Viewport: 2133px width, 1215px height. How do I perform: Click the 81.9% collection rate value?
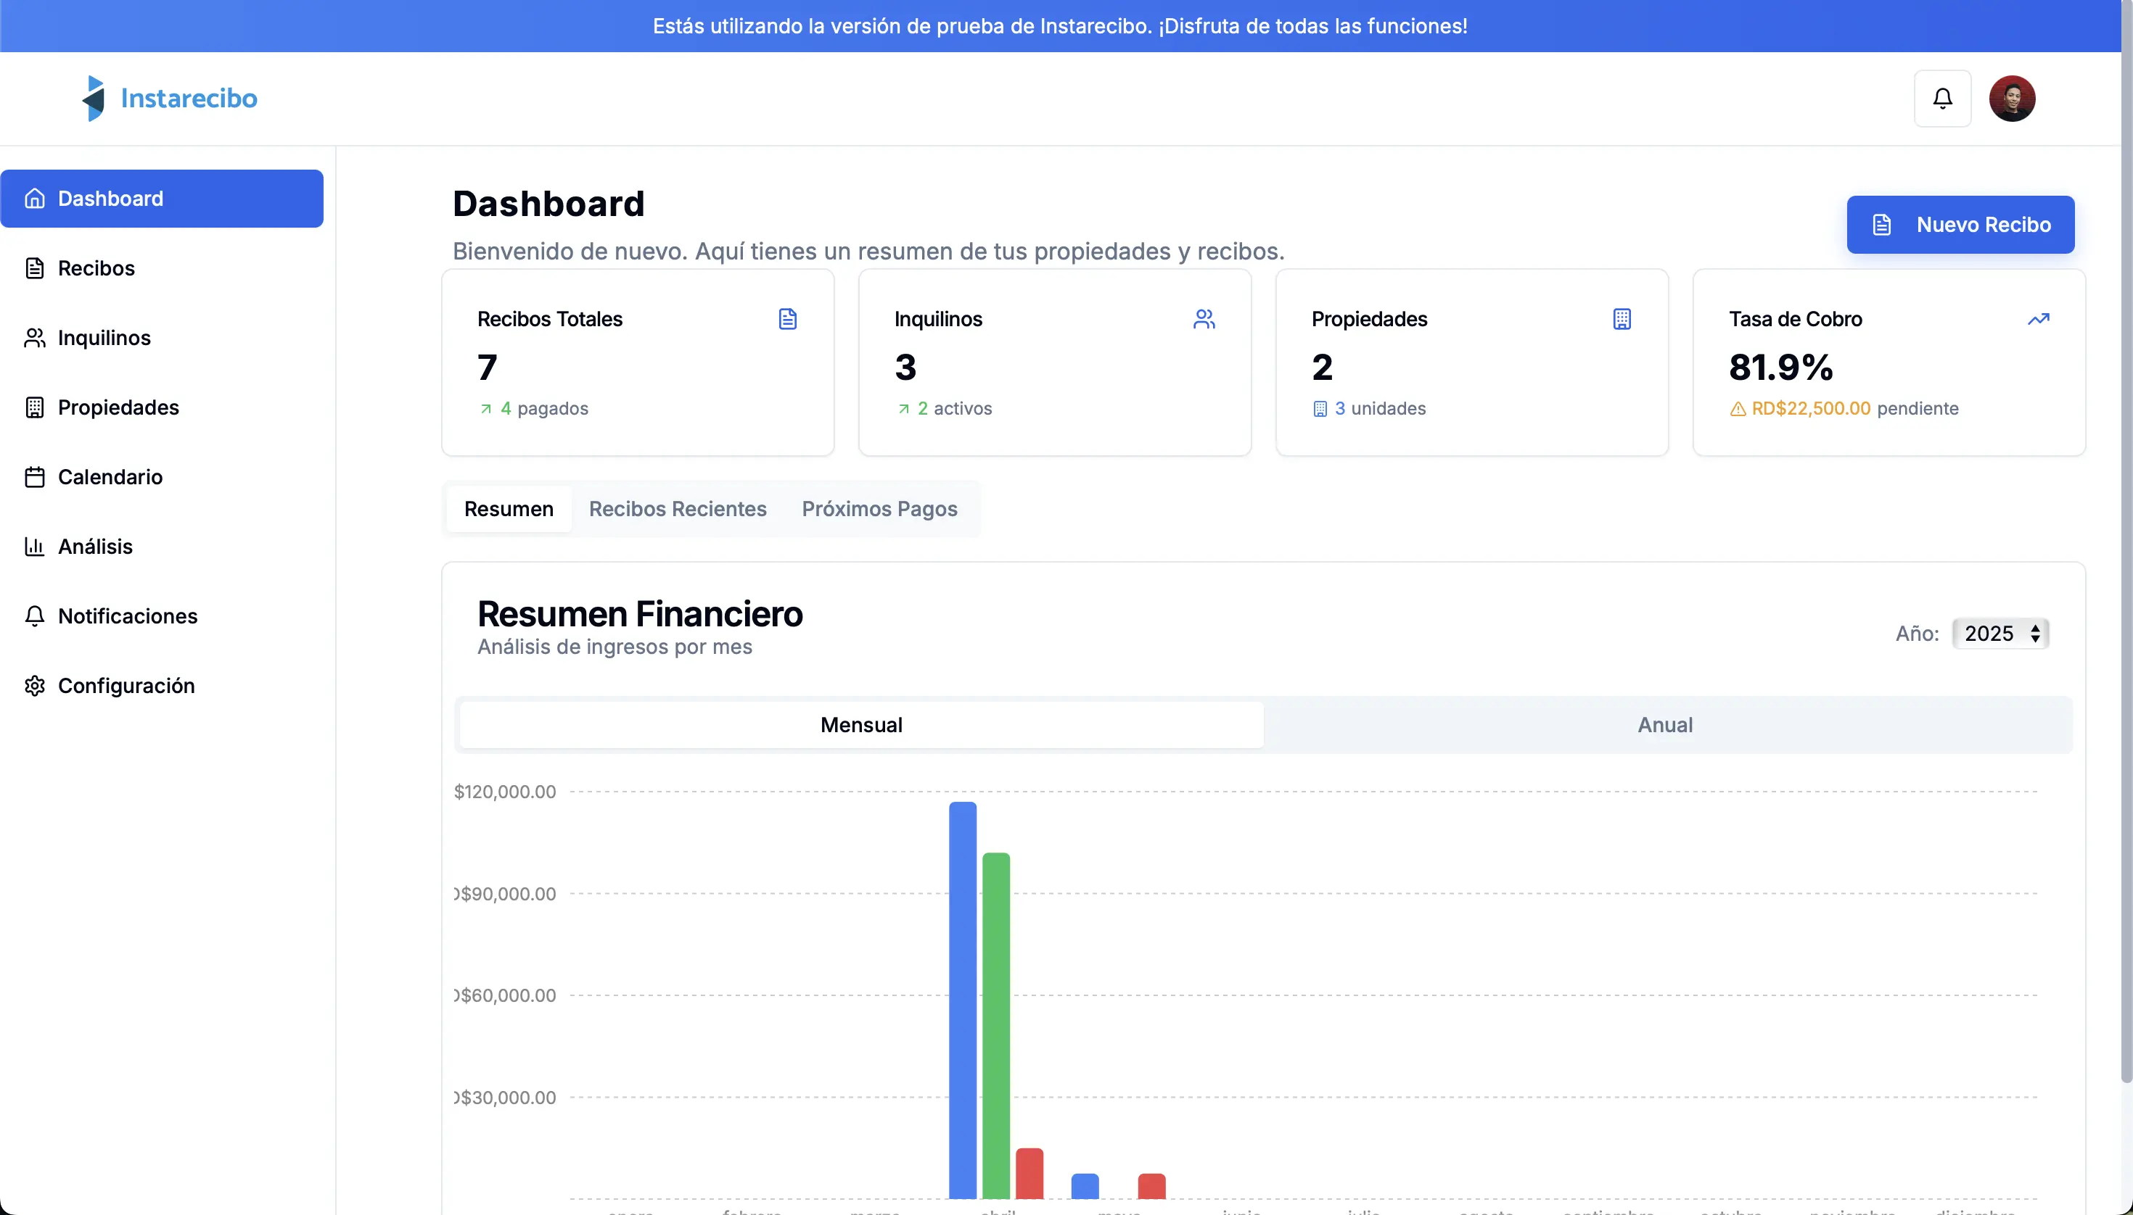1780,367
